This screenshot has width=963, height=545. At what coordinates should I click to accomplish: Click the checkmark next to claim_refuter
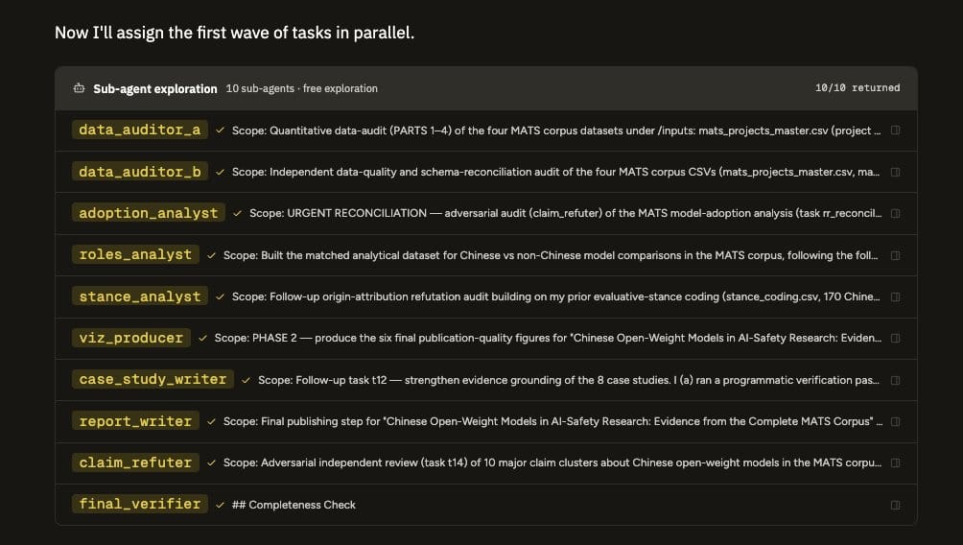tap(211, 462)
